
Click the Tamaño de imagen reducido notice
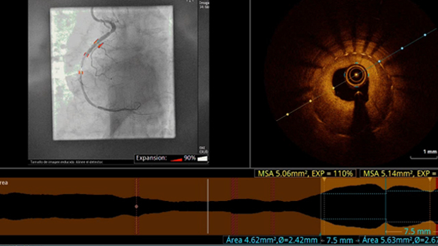(x=66, y=162)
